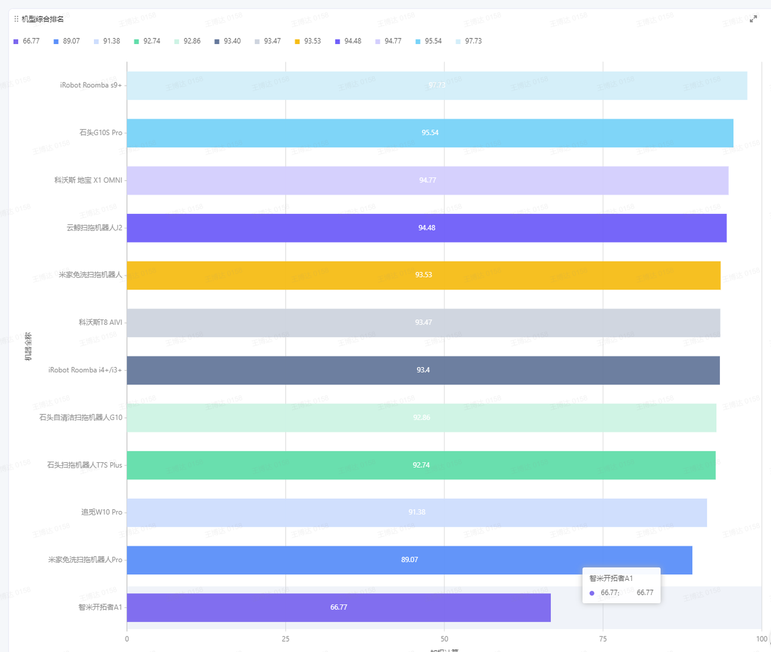
Task: Select the 云鲸扫拖机器人J2 bar
Action: click(426, 228)
